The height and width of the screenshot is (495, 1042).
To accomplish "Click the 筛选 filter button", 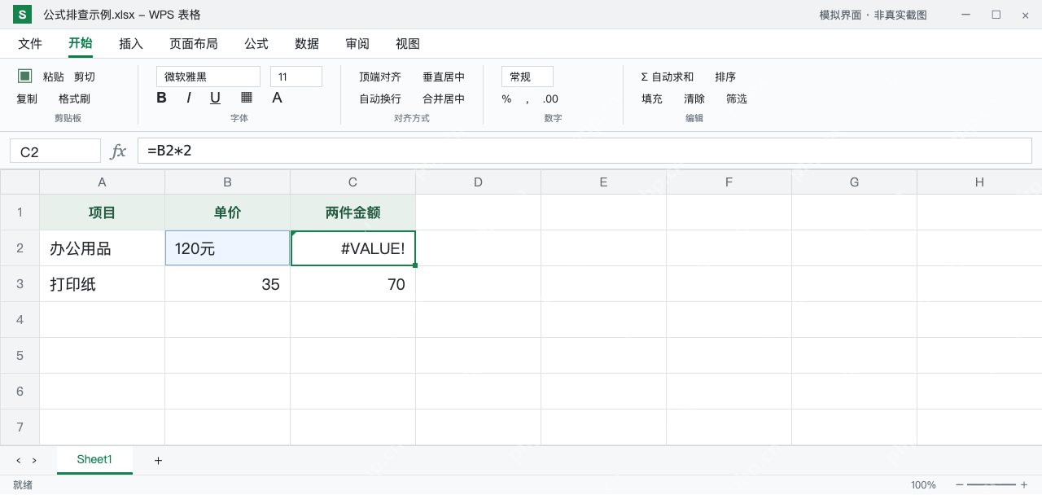I will (737, 99).
